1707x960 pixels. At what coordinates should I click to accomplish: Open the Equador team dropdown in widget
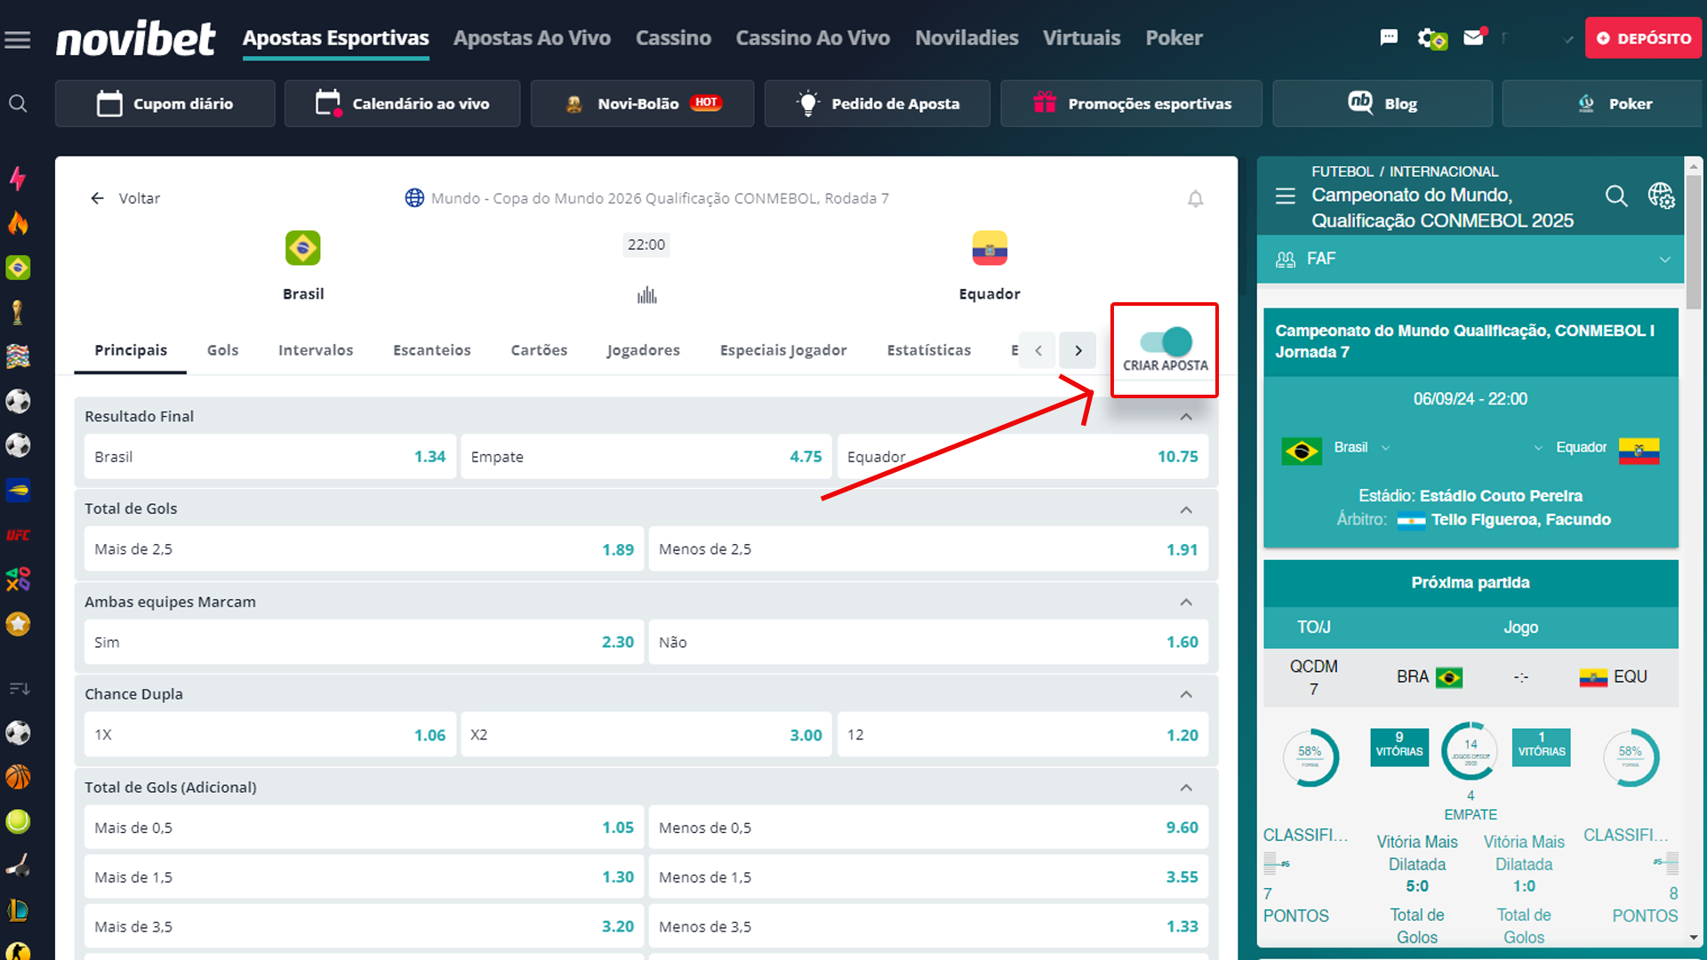pyautogui.click(x=1538, y=448)
